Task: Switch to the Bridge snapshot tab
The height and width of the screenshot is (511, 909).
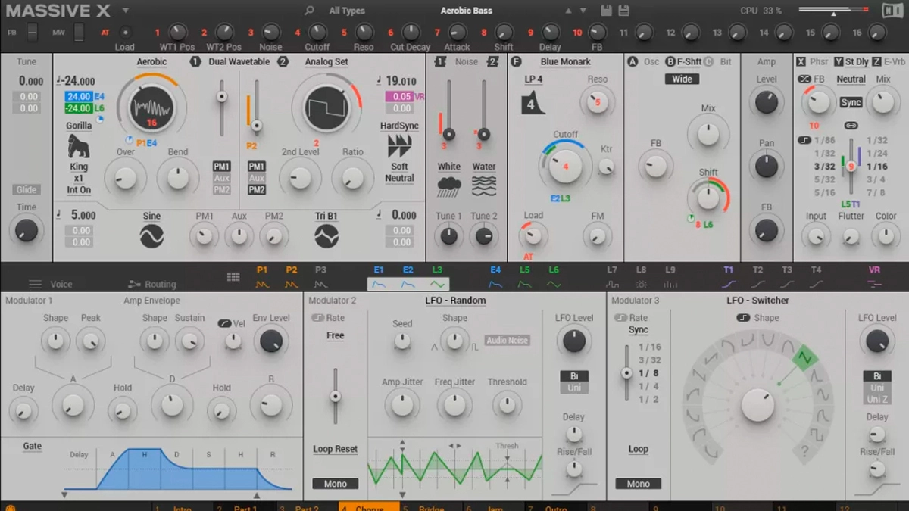Action: point(431,506)
